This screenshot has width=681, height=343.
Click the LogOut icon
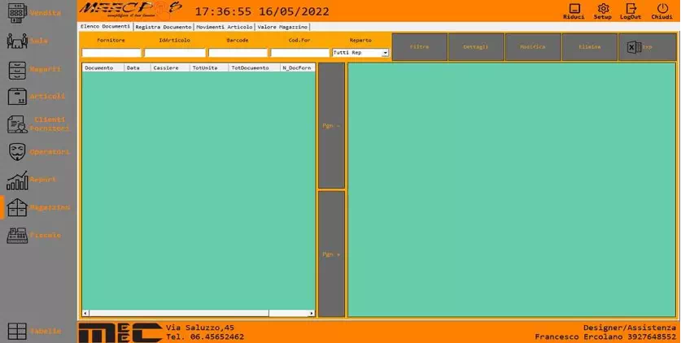(631, 8)
